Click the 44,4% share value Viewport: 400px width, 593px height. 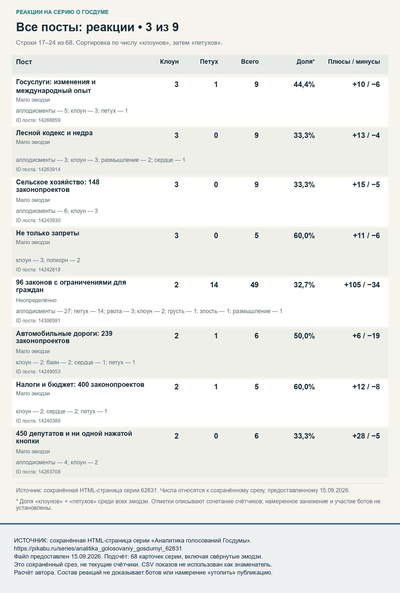coord(304,84)
